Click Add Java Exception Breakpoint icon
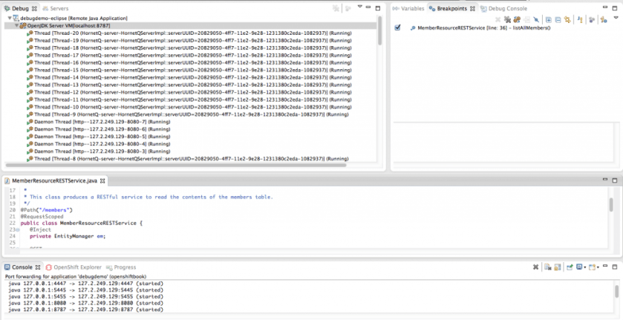 (581, 19)
